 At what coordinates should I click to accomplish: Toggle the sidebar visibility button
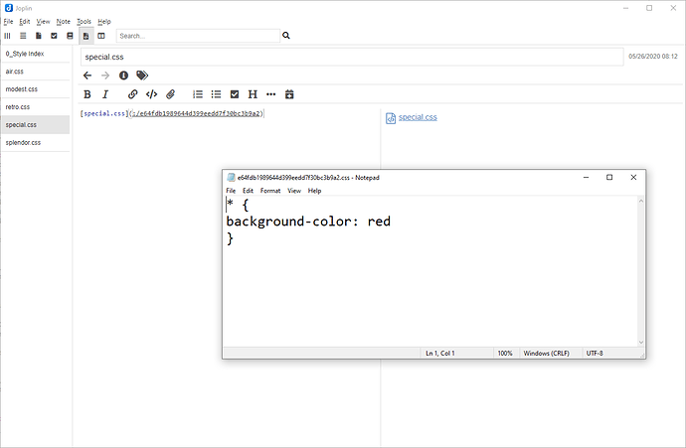click(x=7, y=36)
